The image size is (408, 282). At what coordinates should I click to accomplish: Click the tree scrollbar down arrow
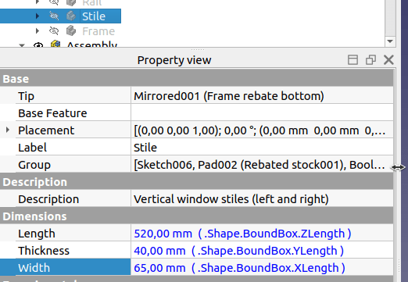[390, 41]
